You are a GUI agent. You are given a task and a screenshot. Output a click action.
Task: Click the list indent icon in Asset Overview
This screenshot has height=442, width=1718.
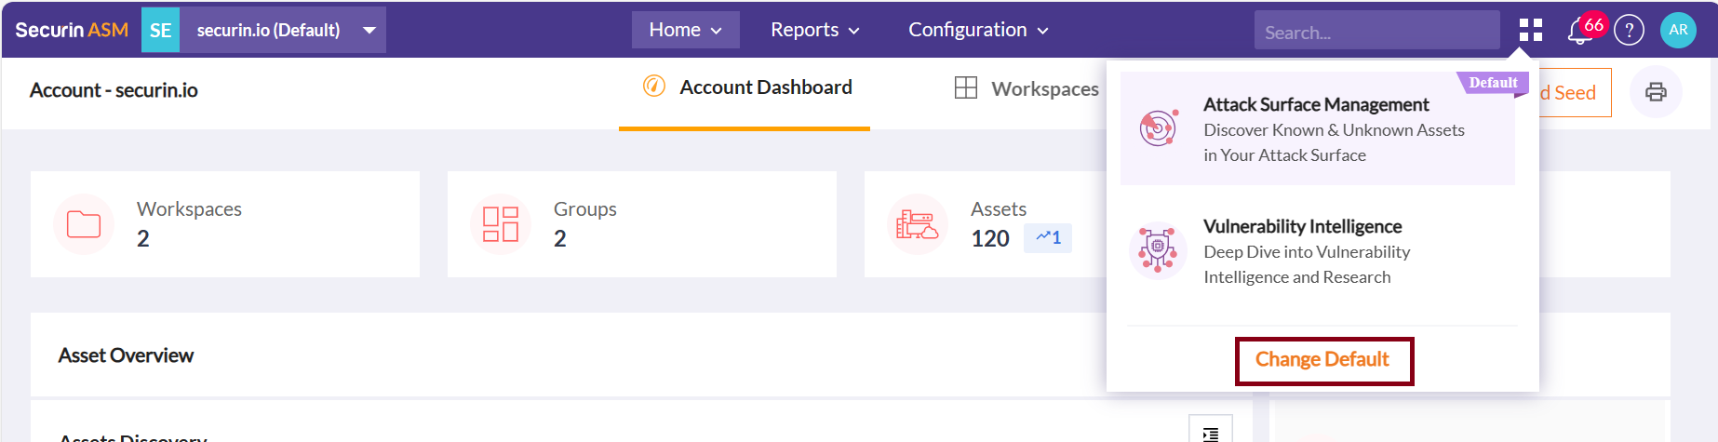coord(1210,433)
